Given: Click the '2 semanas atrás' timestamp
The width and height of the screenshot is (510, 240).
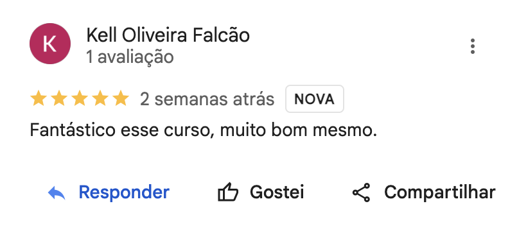Looking at the screenshot, I should [x=207, y=99].
